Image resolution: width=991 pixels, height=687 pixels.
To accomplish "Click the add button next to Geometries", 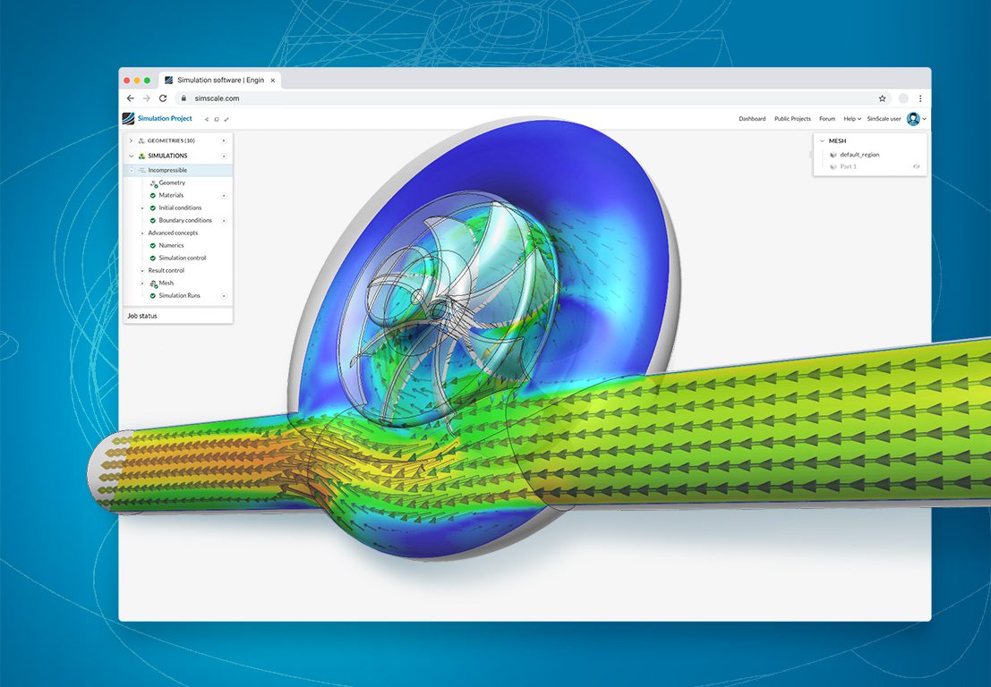I will (x=224, y=140).
